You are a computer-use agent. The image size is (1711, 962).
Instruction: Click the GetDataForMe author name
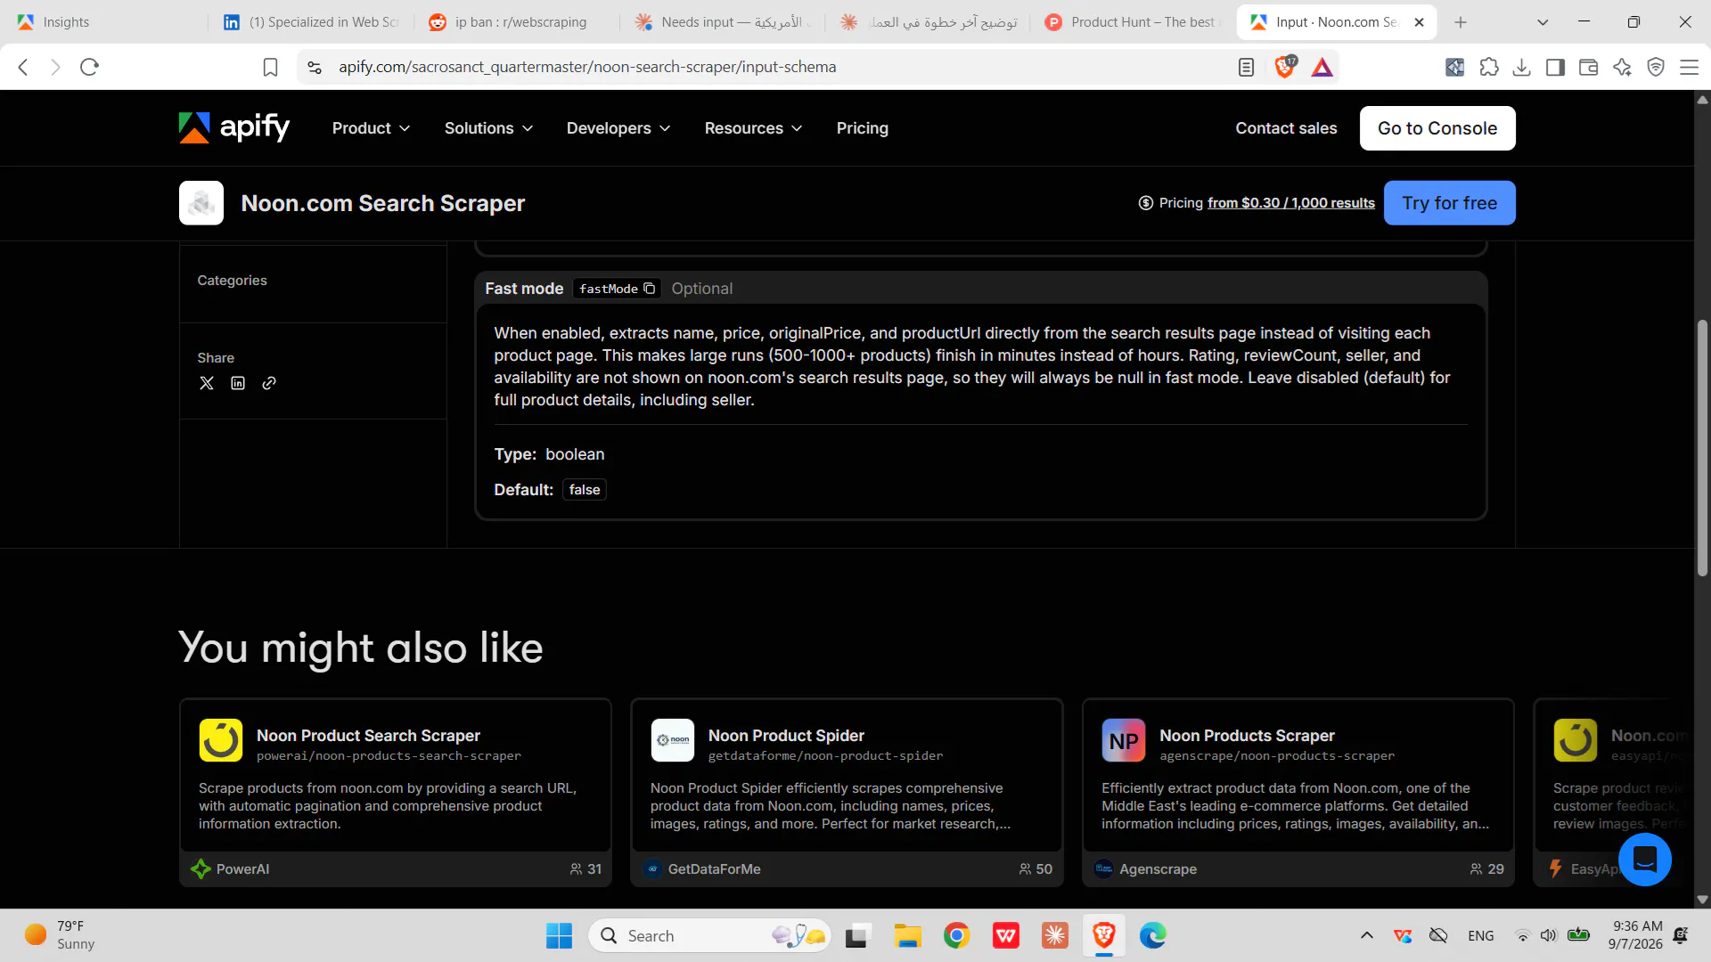click(714, 869)
